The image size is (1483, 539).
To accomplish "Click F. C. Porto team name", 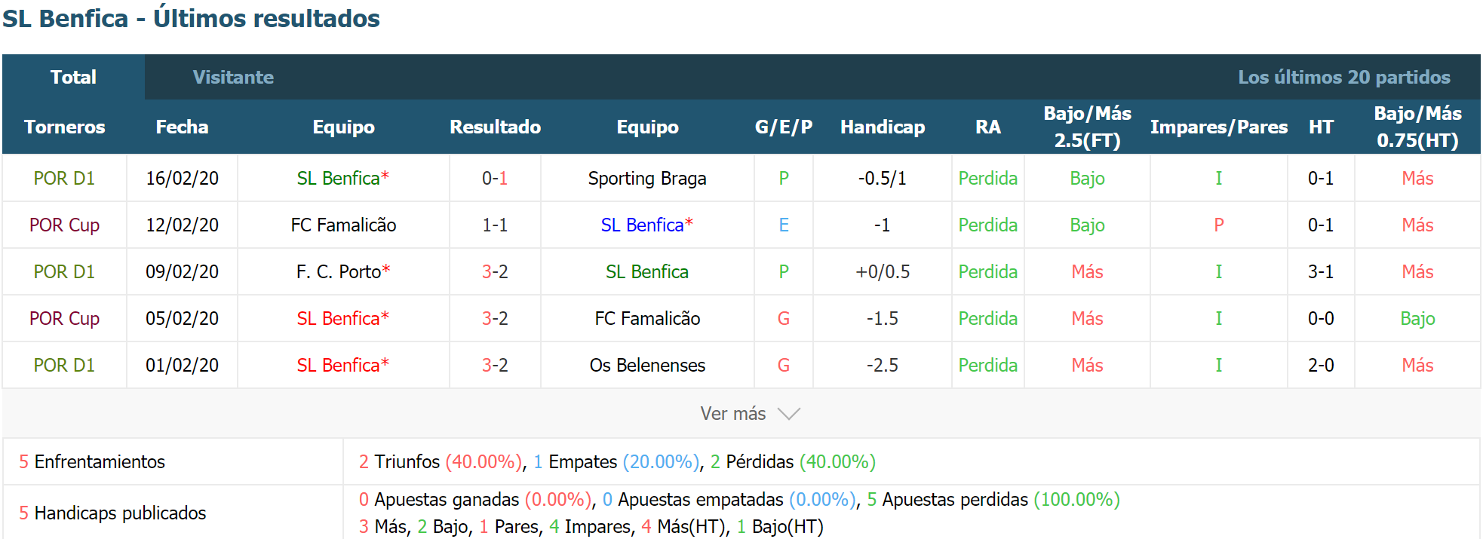I will click(339, 272).
